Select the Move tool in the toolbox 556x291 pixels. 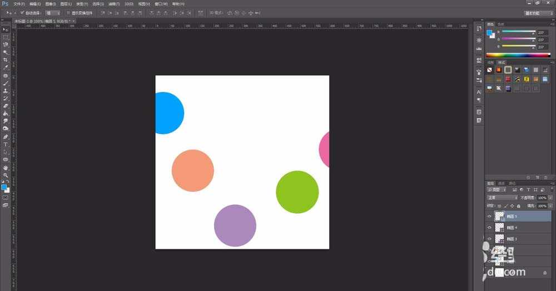point(6,29)
